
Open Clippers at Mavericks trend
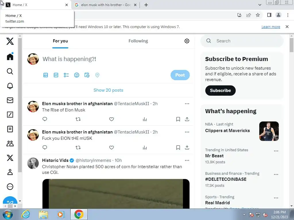click(x=227, y=131)
